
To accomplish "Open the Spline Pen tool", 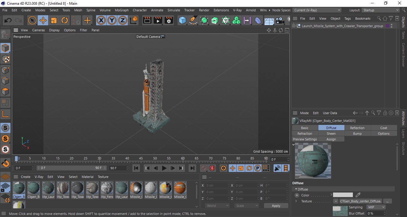I will (193, 20).
